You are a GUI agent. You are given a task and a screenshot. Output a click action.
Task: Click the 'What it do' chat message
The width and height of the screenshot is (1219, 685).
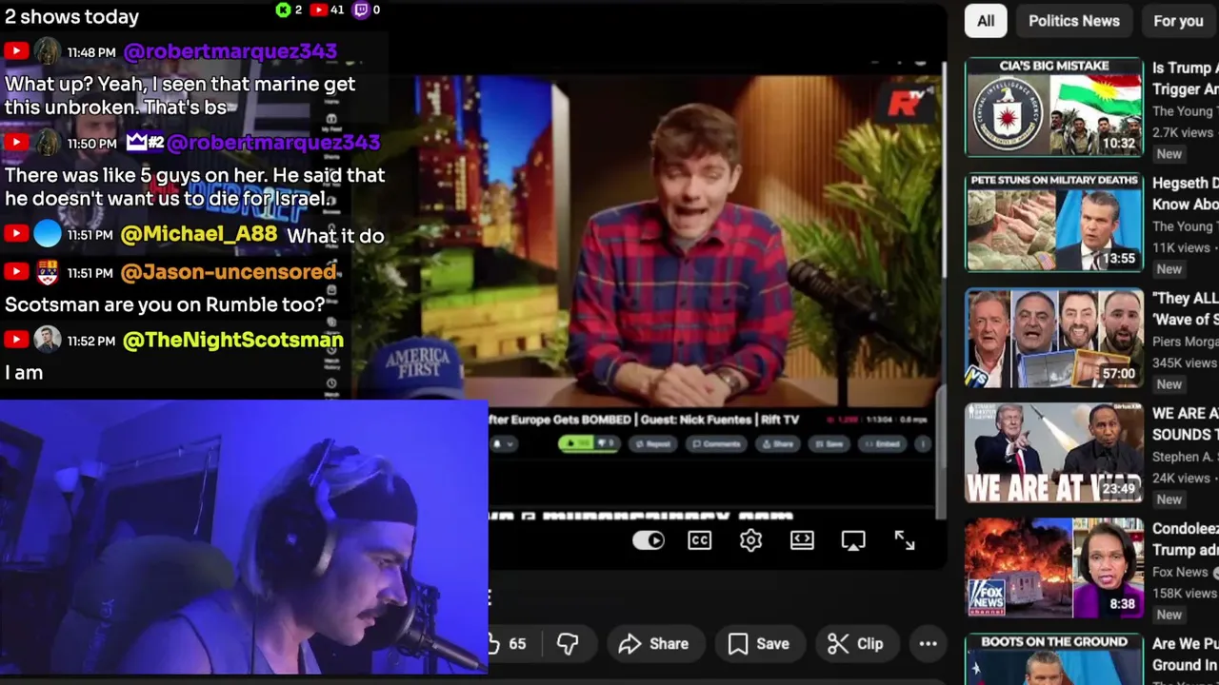click(x=335, y=235)
